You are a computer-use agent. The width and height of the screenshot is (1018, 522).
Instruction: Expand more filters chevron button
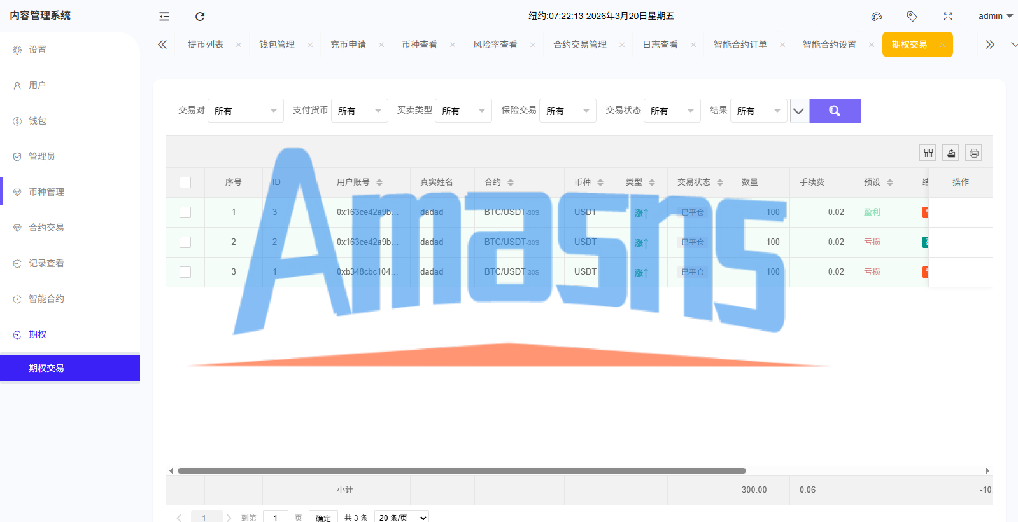(x=799, y=111)
